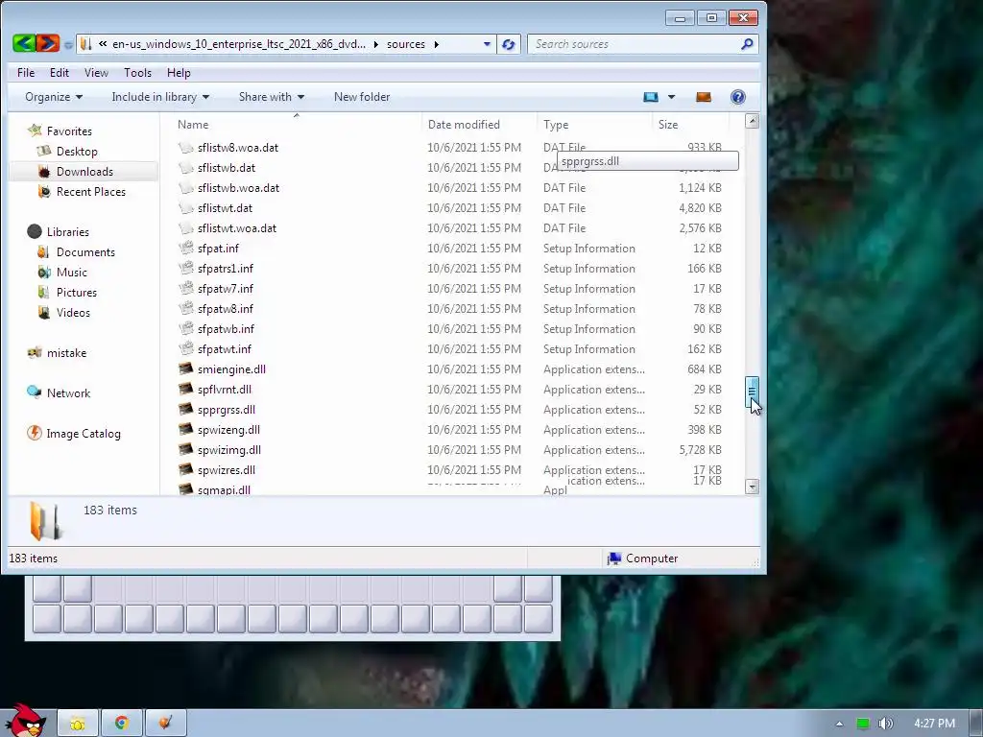
Task: Click the spwizimg.dll file icon
Action: (x=185, y=449)
